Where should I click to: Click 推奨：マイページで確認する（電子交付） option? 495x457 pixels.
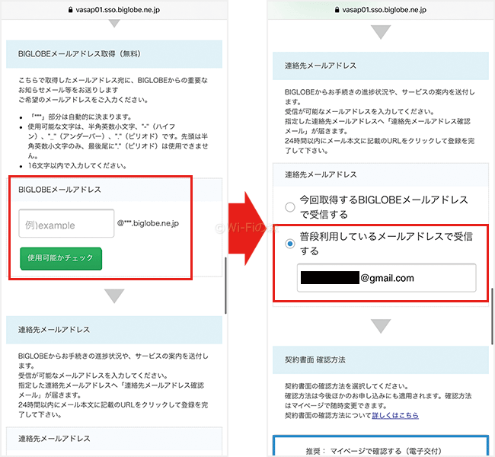pyautogui.click(x=381, y=446)
